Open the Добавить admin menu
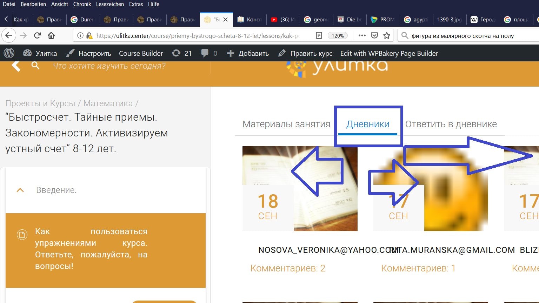This screenshot has height=303, width=539. pyautogui.click(x=248, y=53)
